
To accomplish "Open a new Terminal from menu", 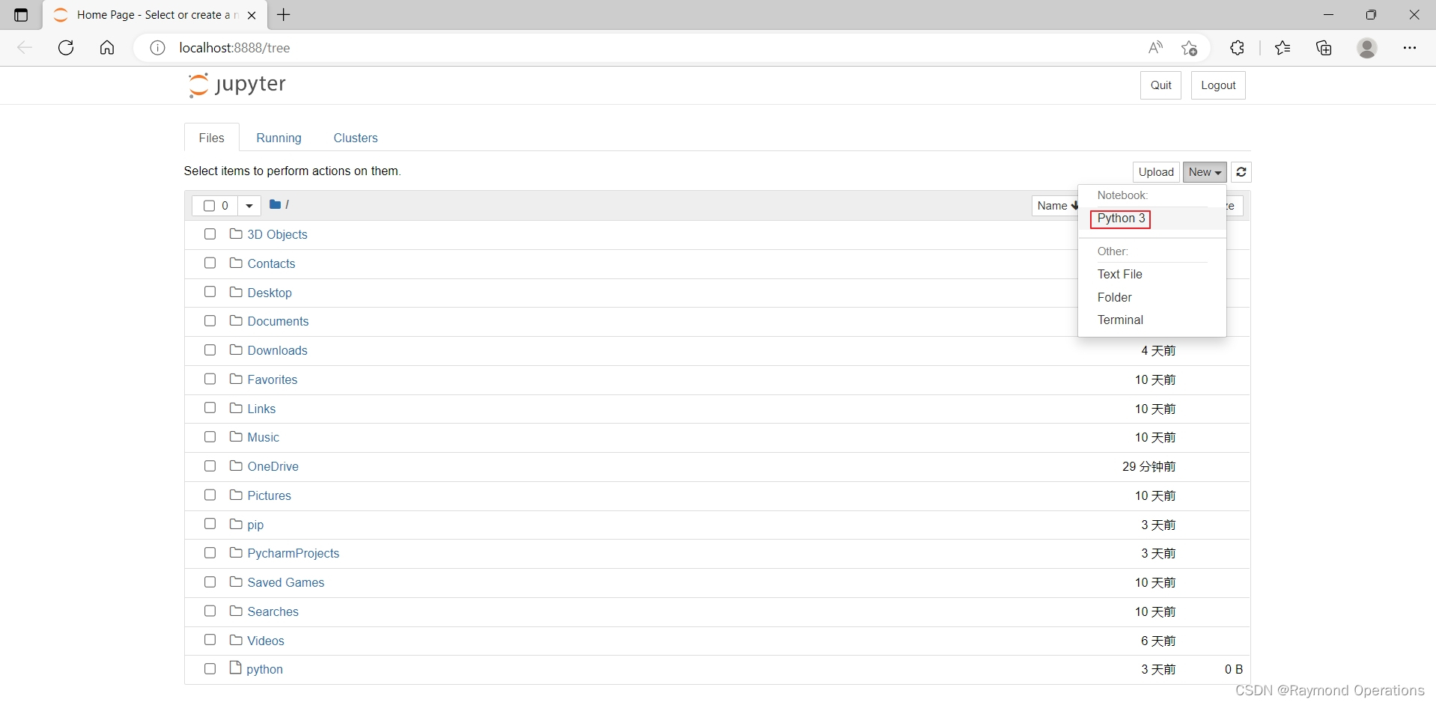I will point(1120,320).
